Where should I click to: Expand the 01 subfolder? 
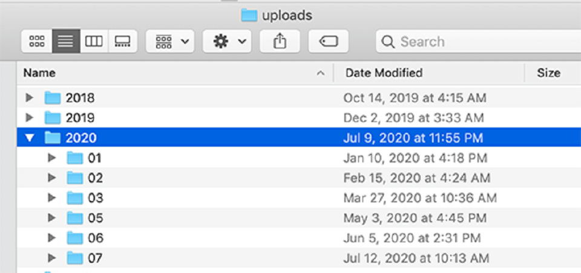[52, 158]
